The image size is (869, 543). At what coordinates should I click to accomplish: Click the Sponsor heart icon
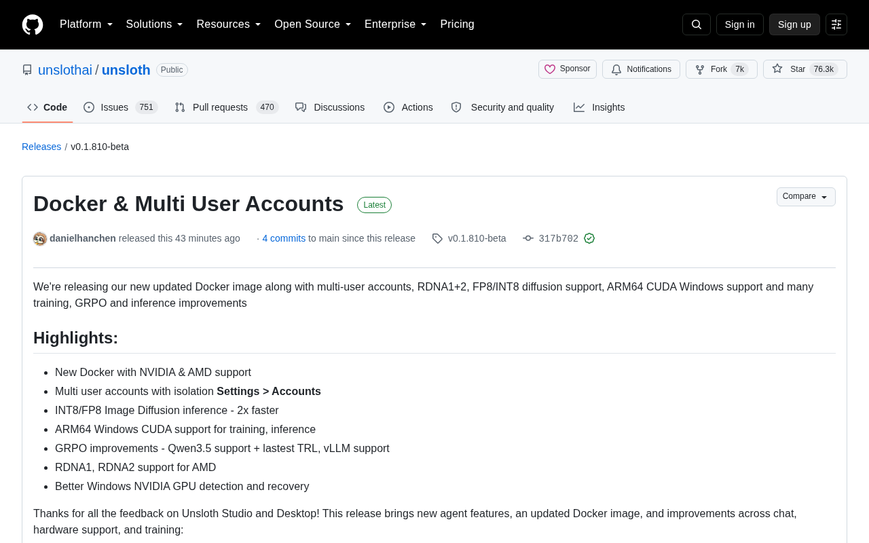pyautogui.click(x=550, y=69)
